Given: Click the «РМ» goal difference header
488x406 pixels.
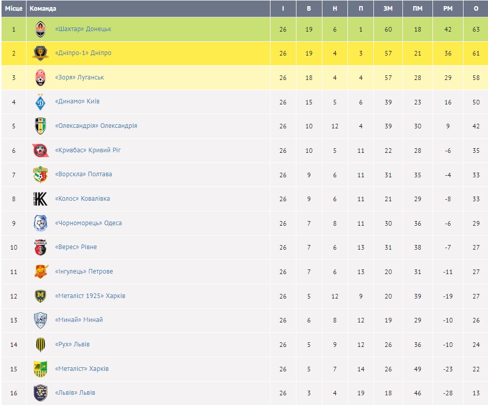Looking at the screenshot, I should click(x=448, y=9).
